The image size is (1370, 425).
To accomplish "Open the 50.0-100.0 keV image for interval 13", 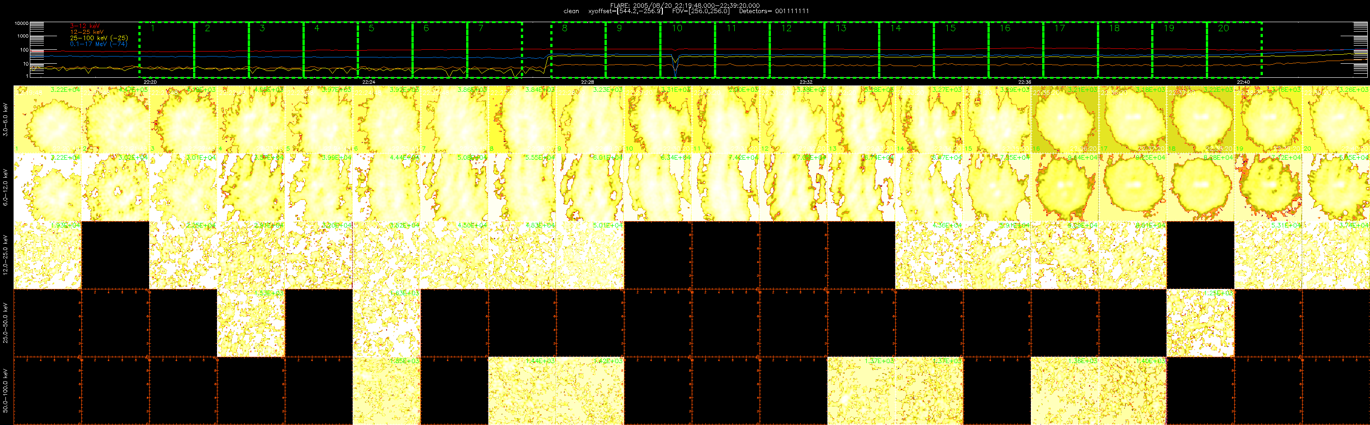I will click(862, 391).
